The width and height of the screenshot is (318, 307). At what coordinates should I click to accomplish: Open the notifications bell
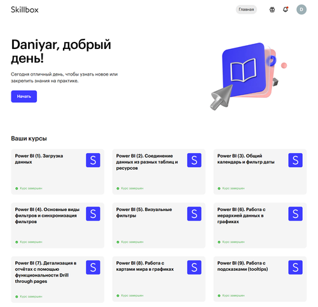[x=286, y=10]
